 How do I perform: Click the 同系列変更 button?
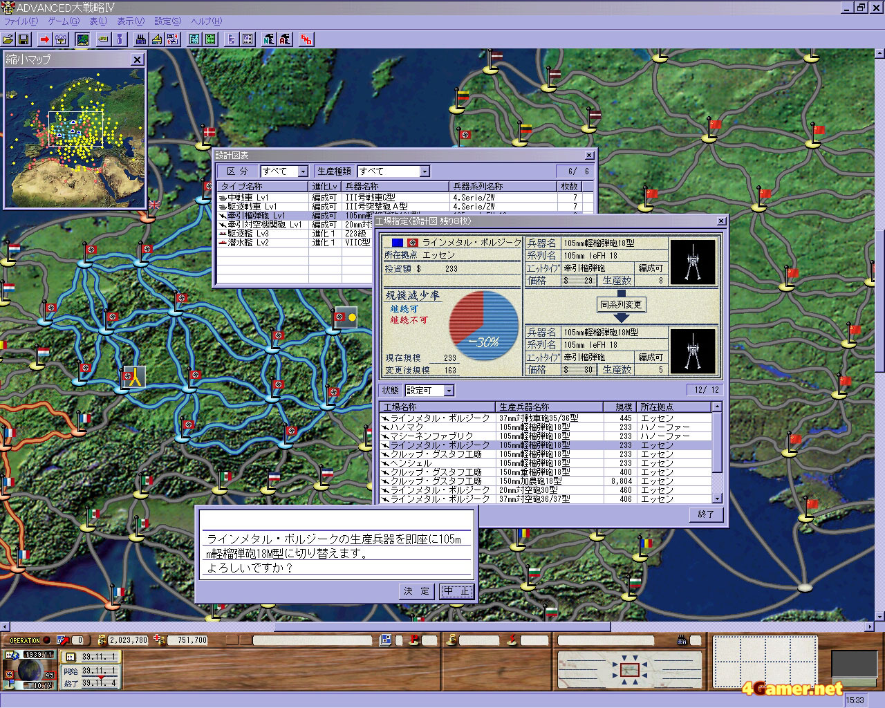[621, 304]
